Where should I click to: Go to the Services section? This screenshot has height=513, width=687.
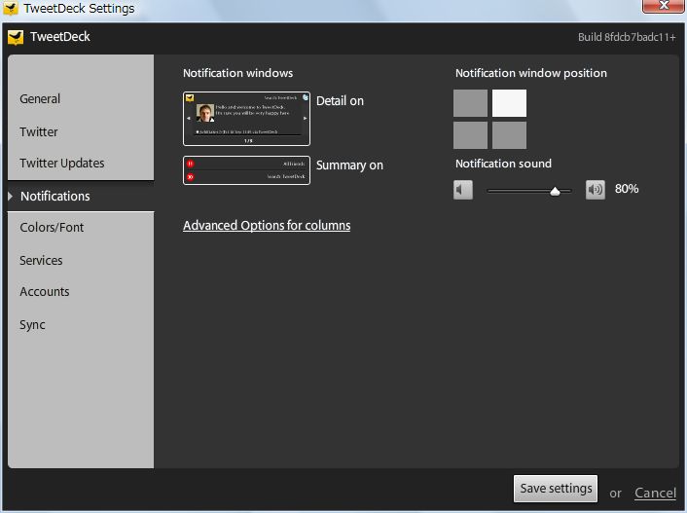pos(41,261)
